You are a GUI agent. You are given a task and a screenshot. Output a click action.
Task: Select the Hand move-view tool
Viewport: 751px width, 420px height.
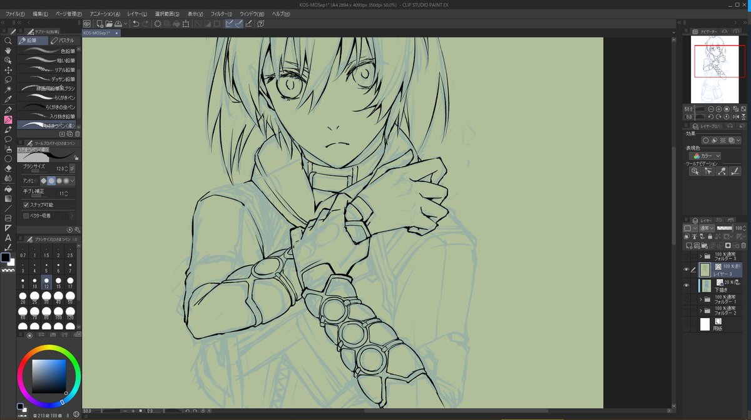pyautogui.click(x=8, y=51)
